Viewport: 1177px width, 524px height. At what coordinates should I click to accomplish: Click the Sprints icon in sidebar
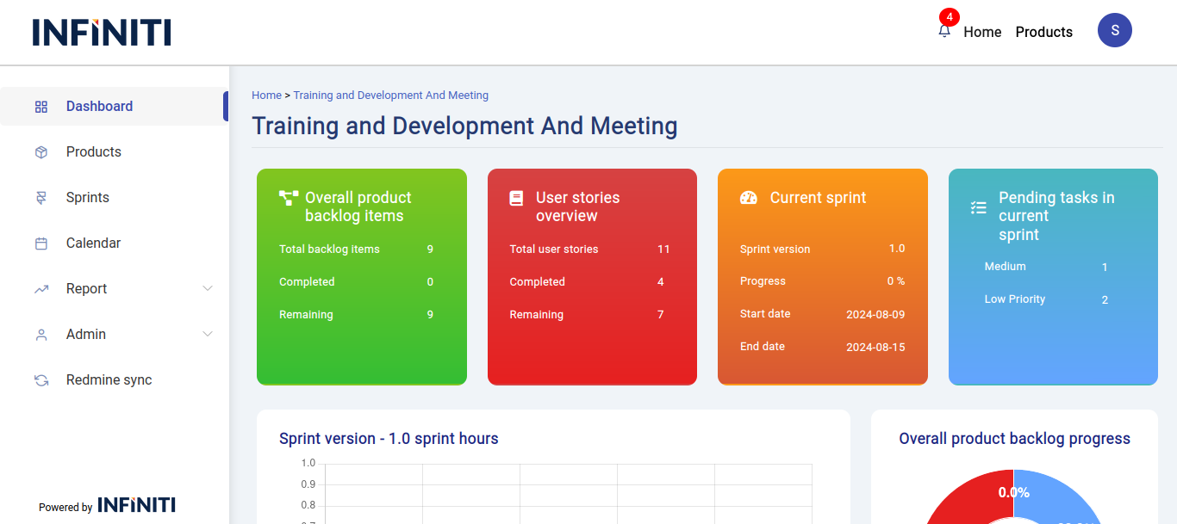pos(41,198)
